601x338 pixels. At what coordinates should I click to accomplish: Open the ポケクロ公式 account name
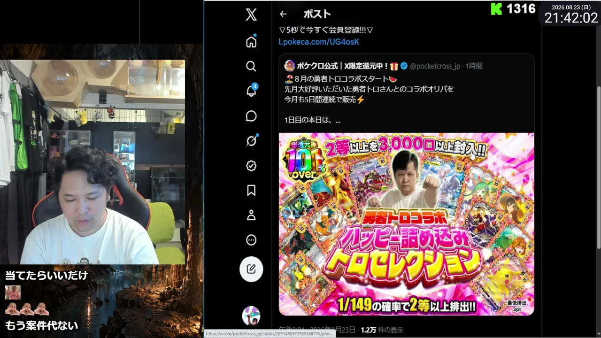[x=347, y=66]
